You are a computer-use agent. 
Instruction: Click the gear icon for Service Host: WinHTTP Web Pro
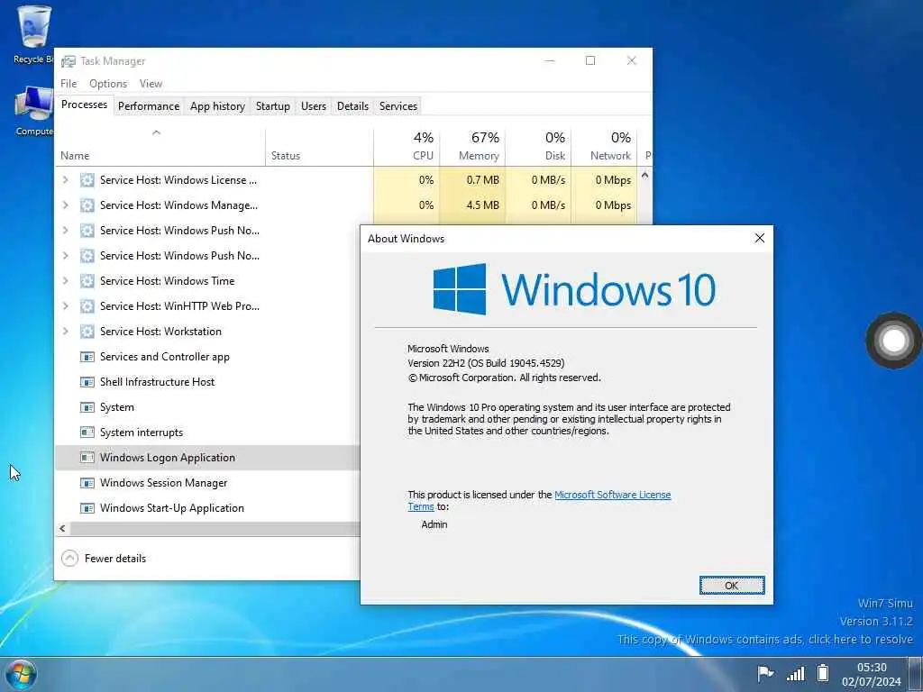[87, 306]
